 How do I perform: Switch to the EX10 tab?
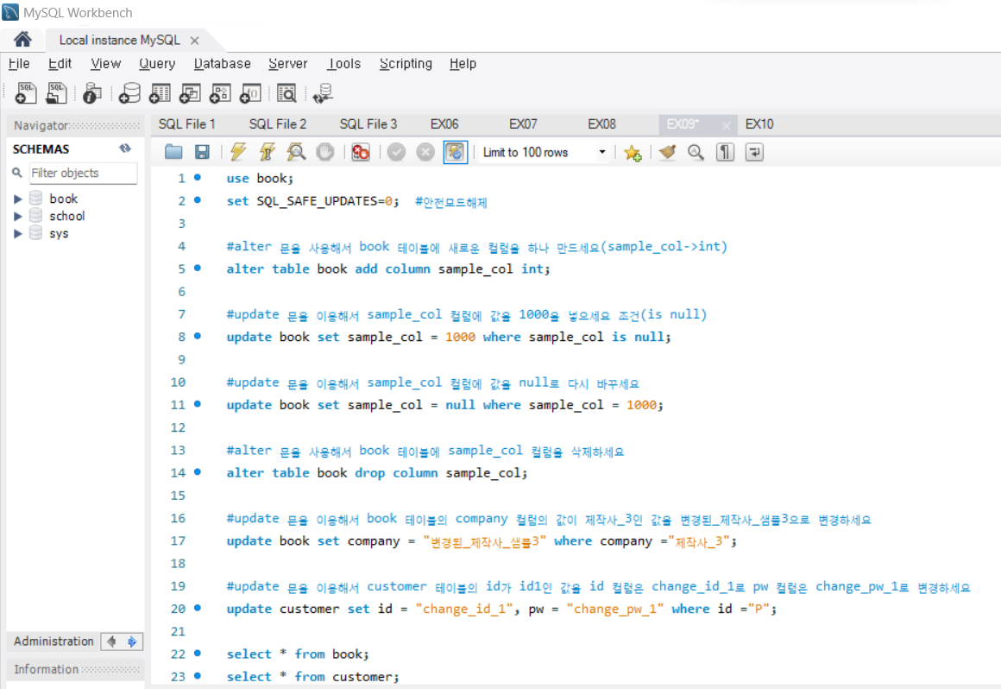point(759,123)
